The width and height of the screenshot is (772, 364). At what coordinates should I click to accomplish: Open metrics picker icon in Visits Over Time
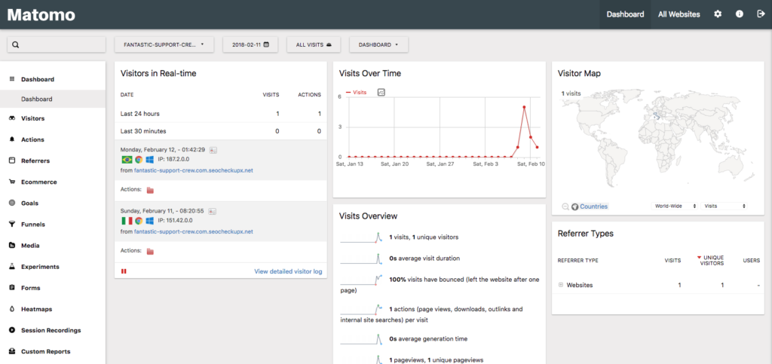[x=381, y=92]
